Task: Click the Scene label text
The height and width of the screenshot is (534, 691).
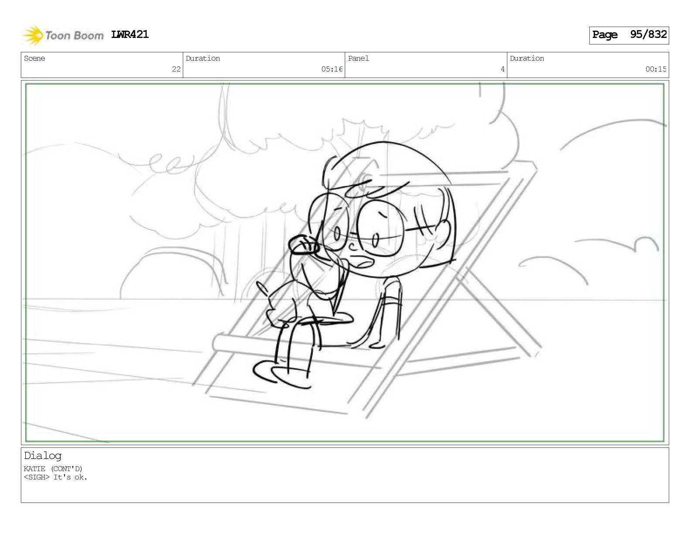Action: (x=34, y=58)
